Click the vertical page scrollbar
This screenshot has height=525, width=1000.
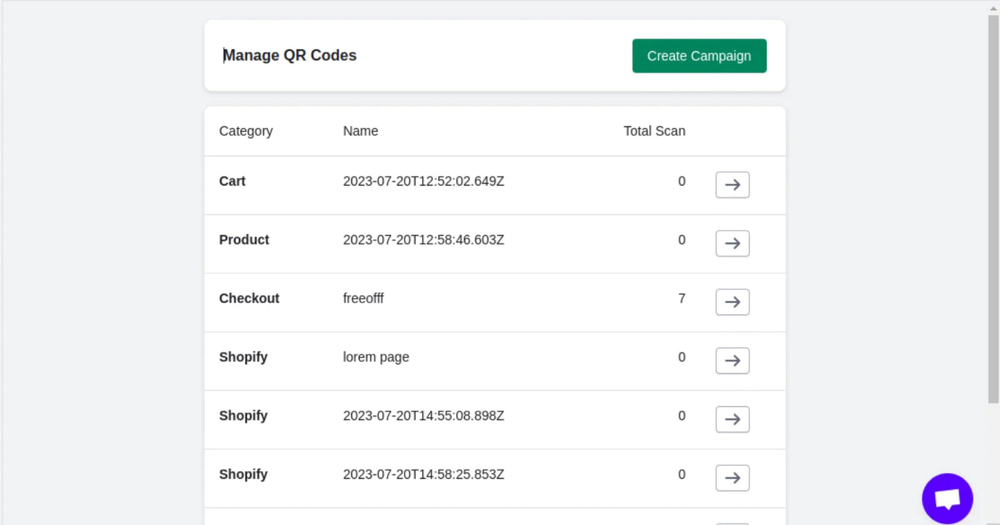[x=993, y=208]
